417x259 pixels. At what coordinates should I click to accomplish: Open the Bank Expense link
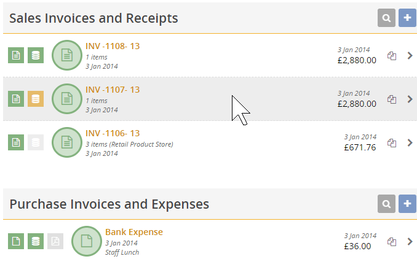134,232
